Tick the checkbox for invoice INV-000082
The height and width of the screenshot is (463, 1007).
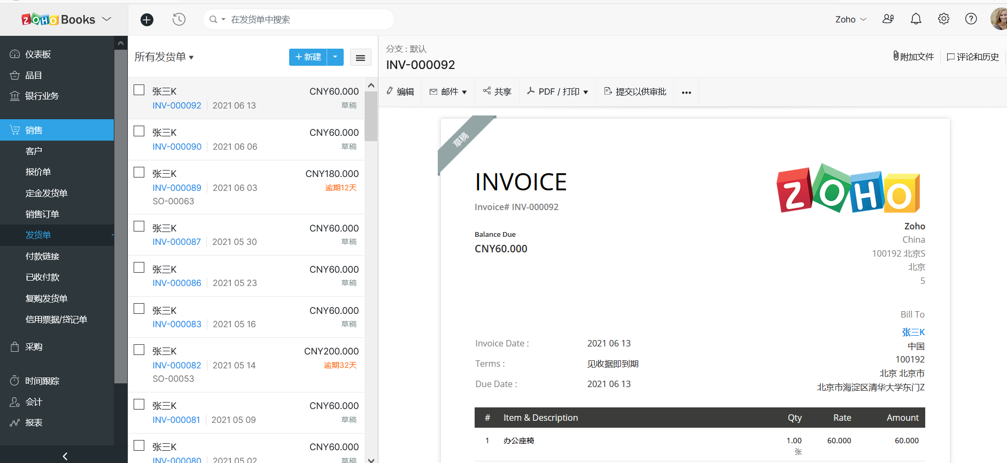139,350
